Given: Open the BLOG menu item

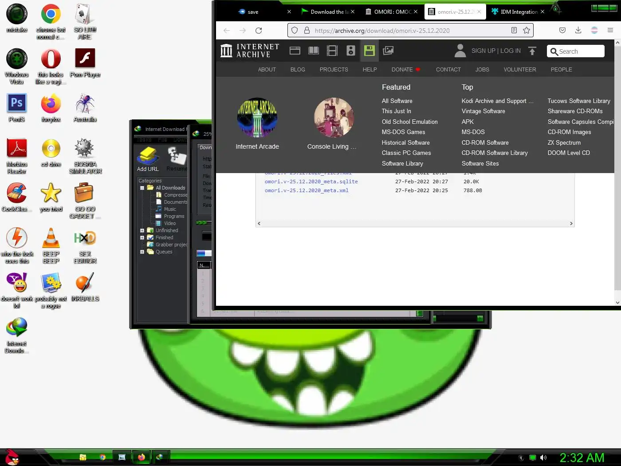Looking at the screenshot, I should coord(298,70).
